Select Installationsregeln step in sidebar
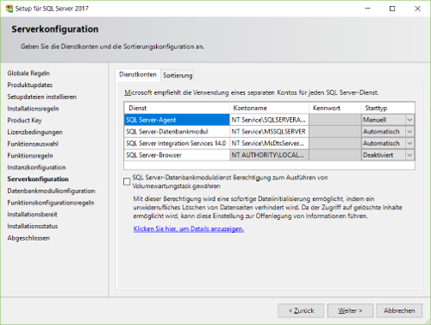The image size is (431, 325). click(33, 109)
